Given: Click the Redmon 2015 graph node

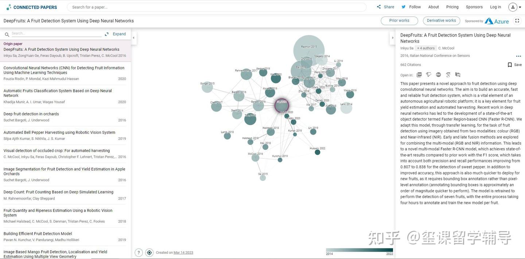Looking at the screenshot, I should (309, 51).
